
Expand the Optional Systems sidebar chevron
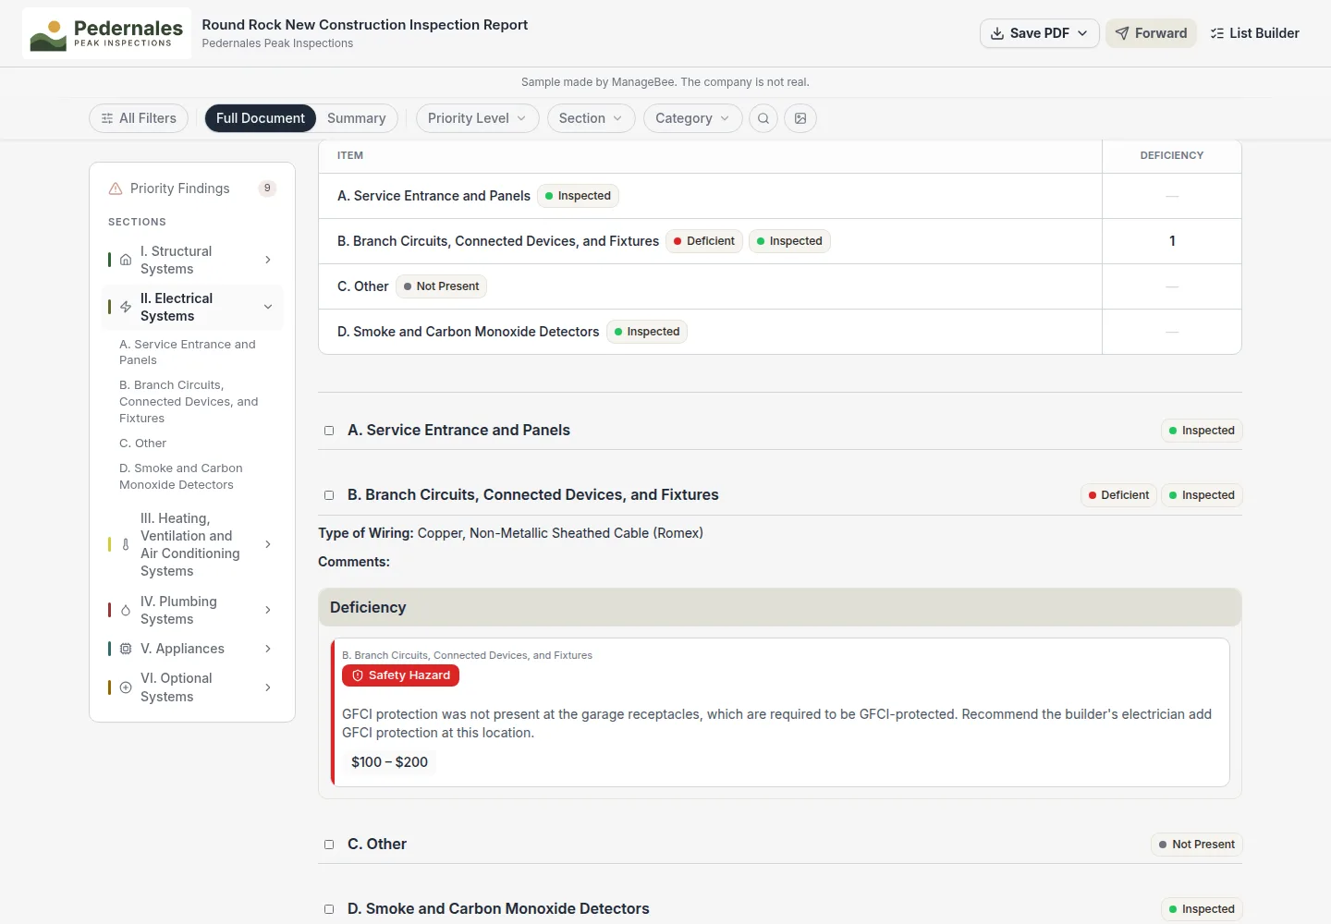(268, 687)
